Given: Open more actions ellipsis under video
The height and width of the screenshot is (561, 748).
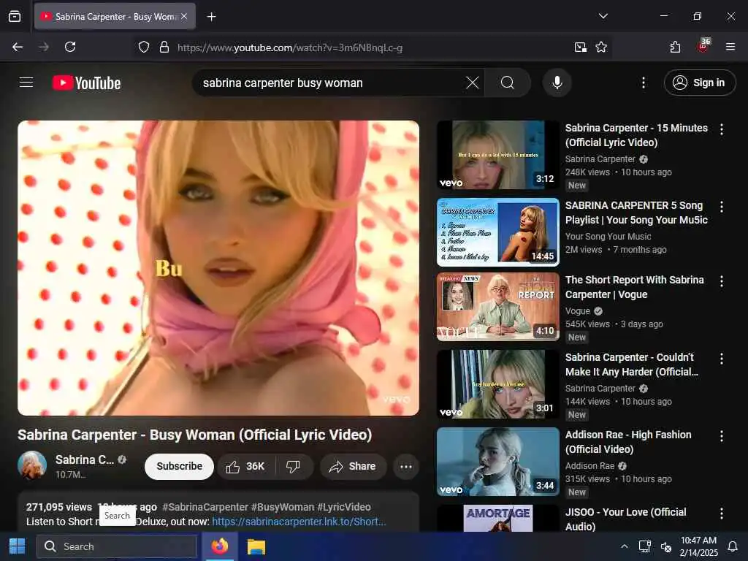Looking at the screenshot, I should 406,467.
